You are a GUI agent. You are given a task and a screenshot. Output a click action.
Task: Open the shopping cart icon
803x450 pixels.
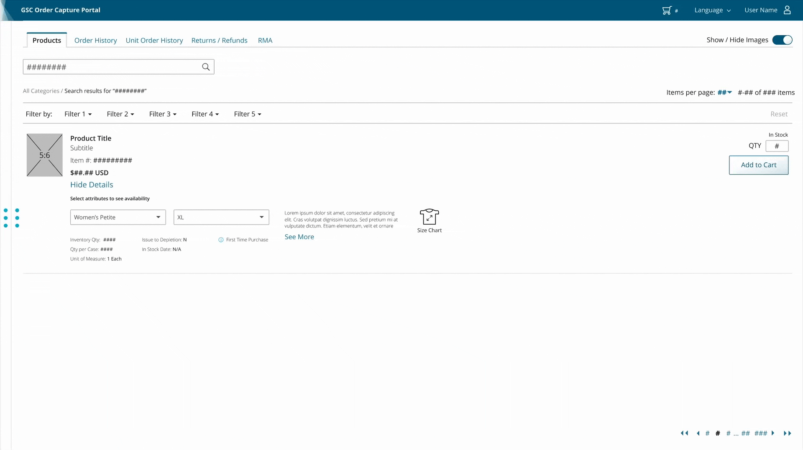point(667,10)
